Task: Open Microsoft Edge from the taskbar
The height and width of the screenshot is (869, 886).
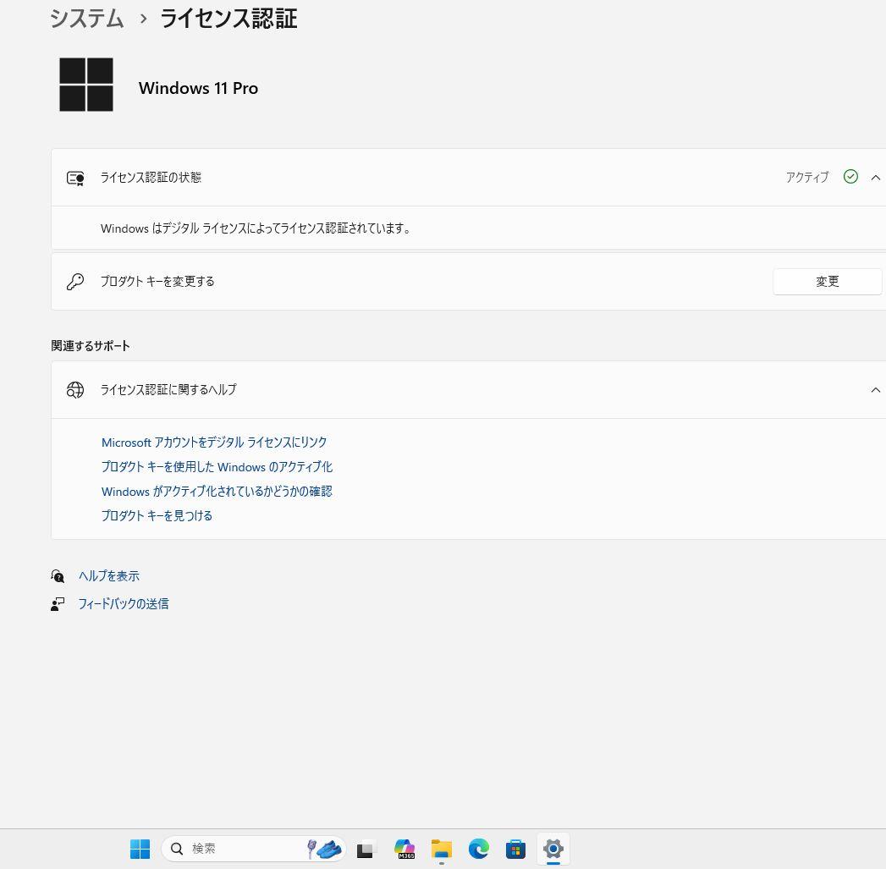Action: point(478,849)
